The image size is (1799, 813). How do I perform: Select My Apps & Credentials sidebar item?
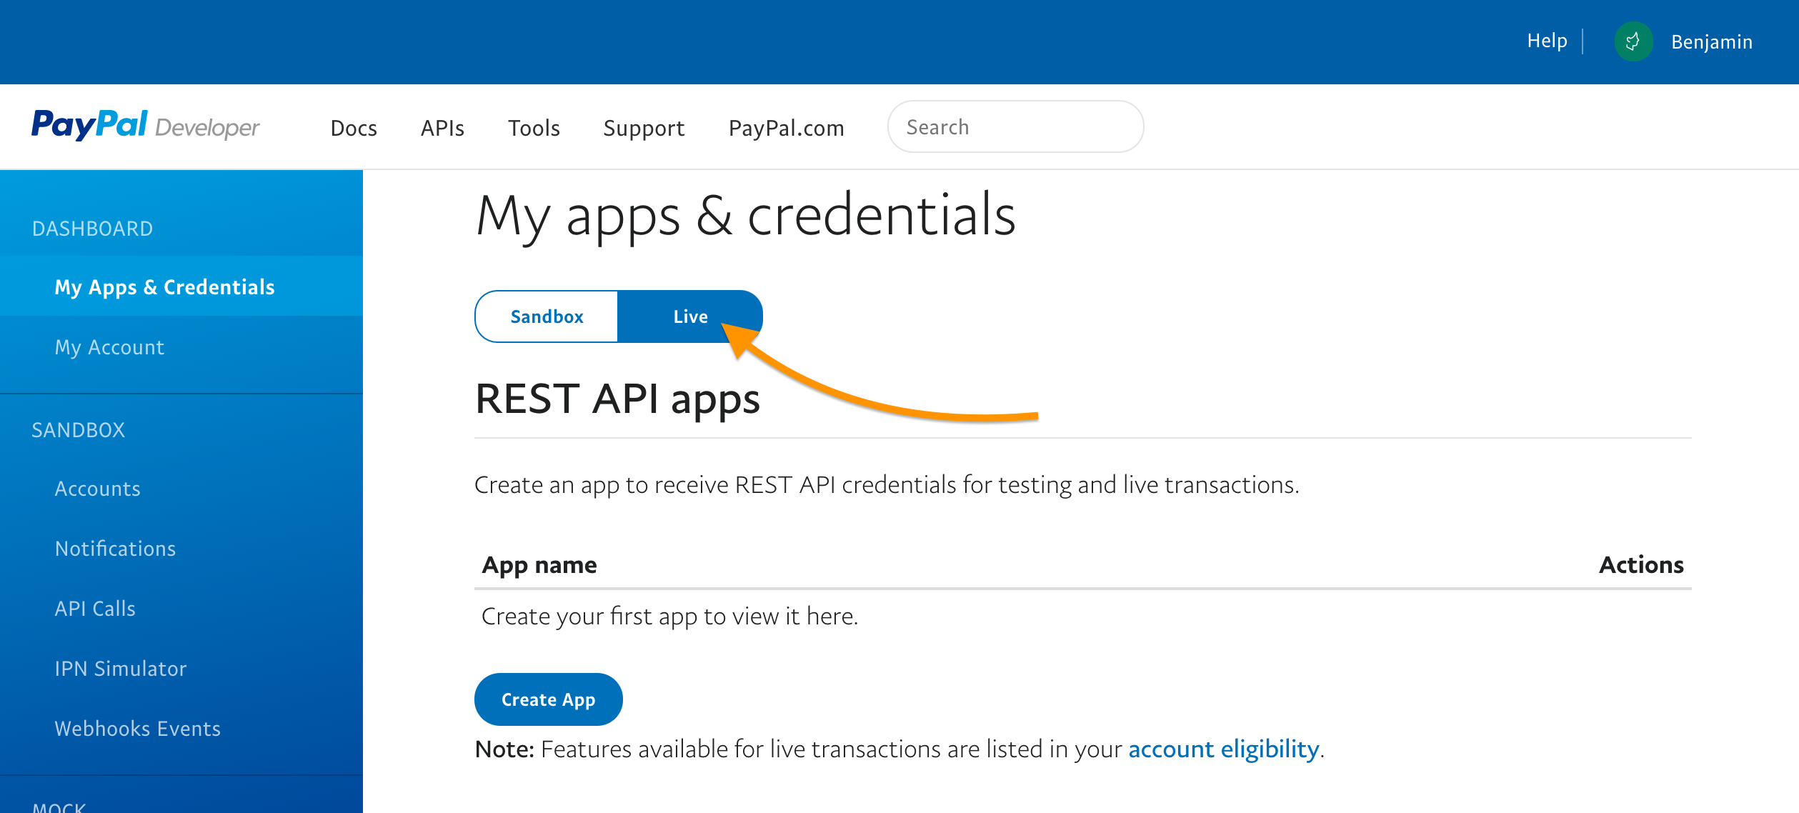coord(164,286)
